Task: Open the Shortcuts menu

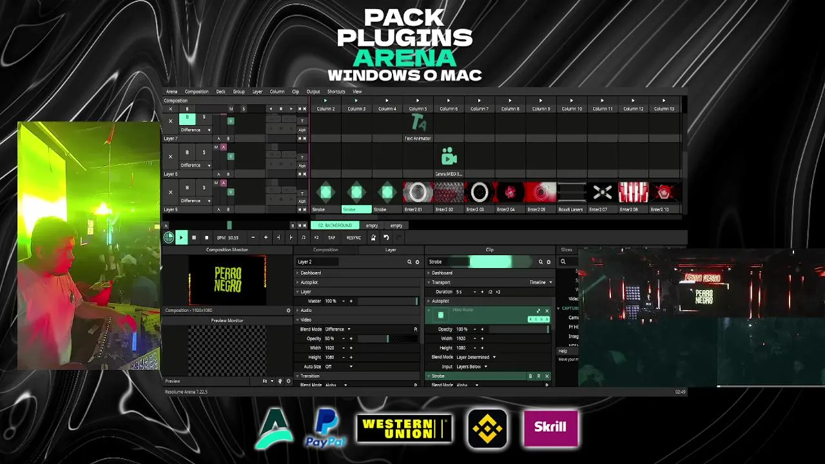Action: point(336,92)
